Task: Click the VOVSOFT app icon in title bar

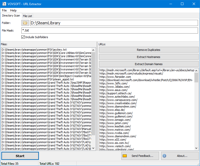Action: 4,4
